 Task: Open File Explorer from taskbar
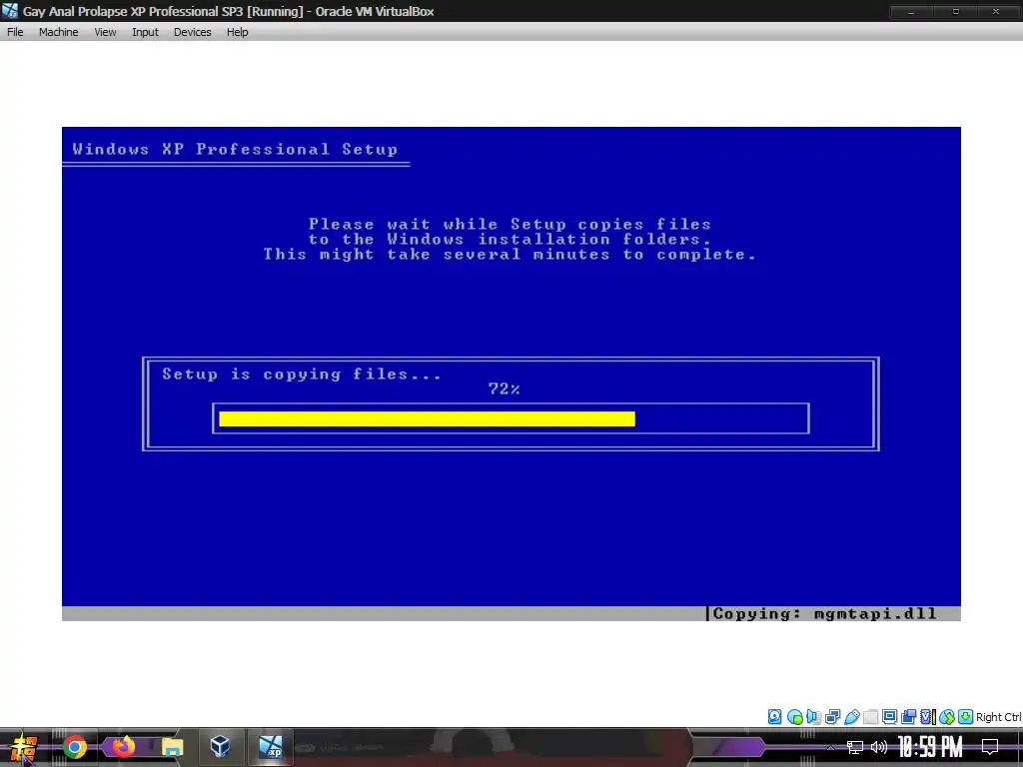tap(172, 747)
